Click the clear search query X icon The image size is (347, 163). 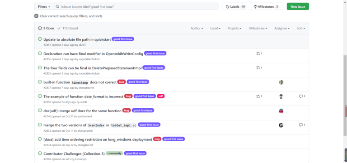tap(36, 16)
